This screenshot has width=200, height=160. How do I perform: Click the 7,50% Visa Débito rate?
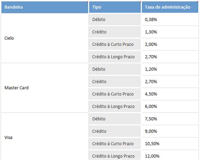170,119
